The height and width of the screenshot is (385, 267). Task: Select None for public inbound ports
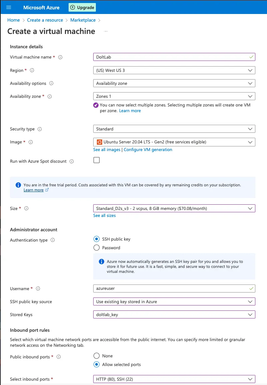pos(97,356)
